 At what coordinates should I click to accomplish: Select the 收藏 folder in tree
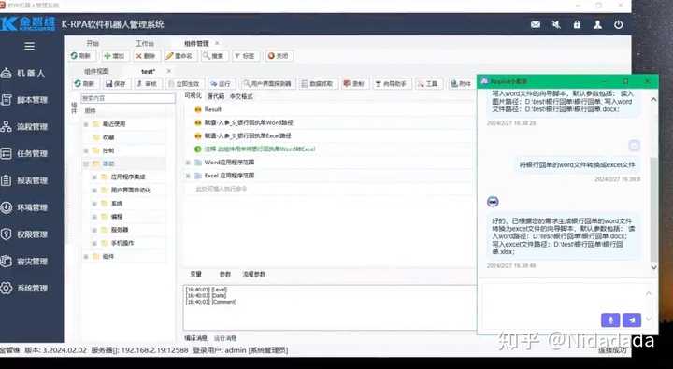point(109,137)
